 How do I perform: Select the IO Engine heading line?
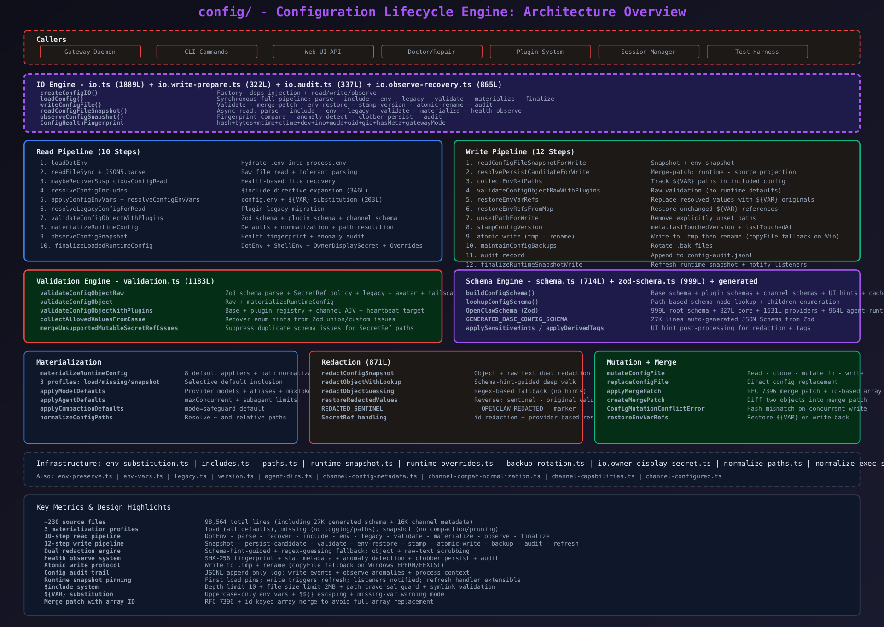coord(269,84)
